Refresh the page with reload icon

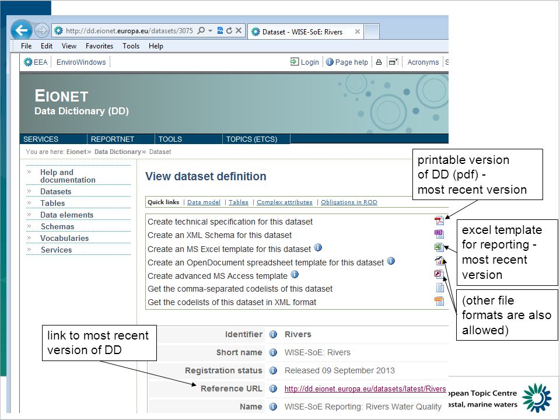pos(229,31)
